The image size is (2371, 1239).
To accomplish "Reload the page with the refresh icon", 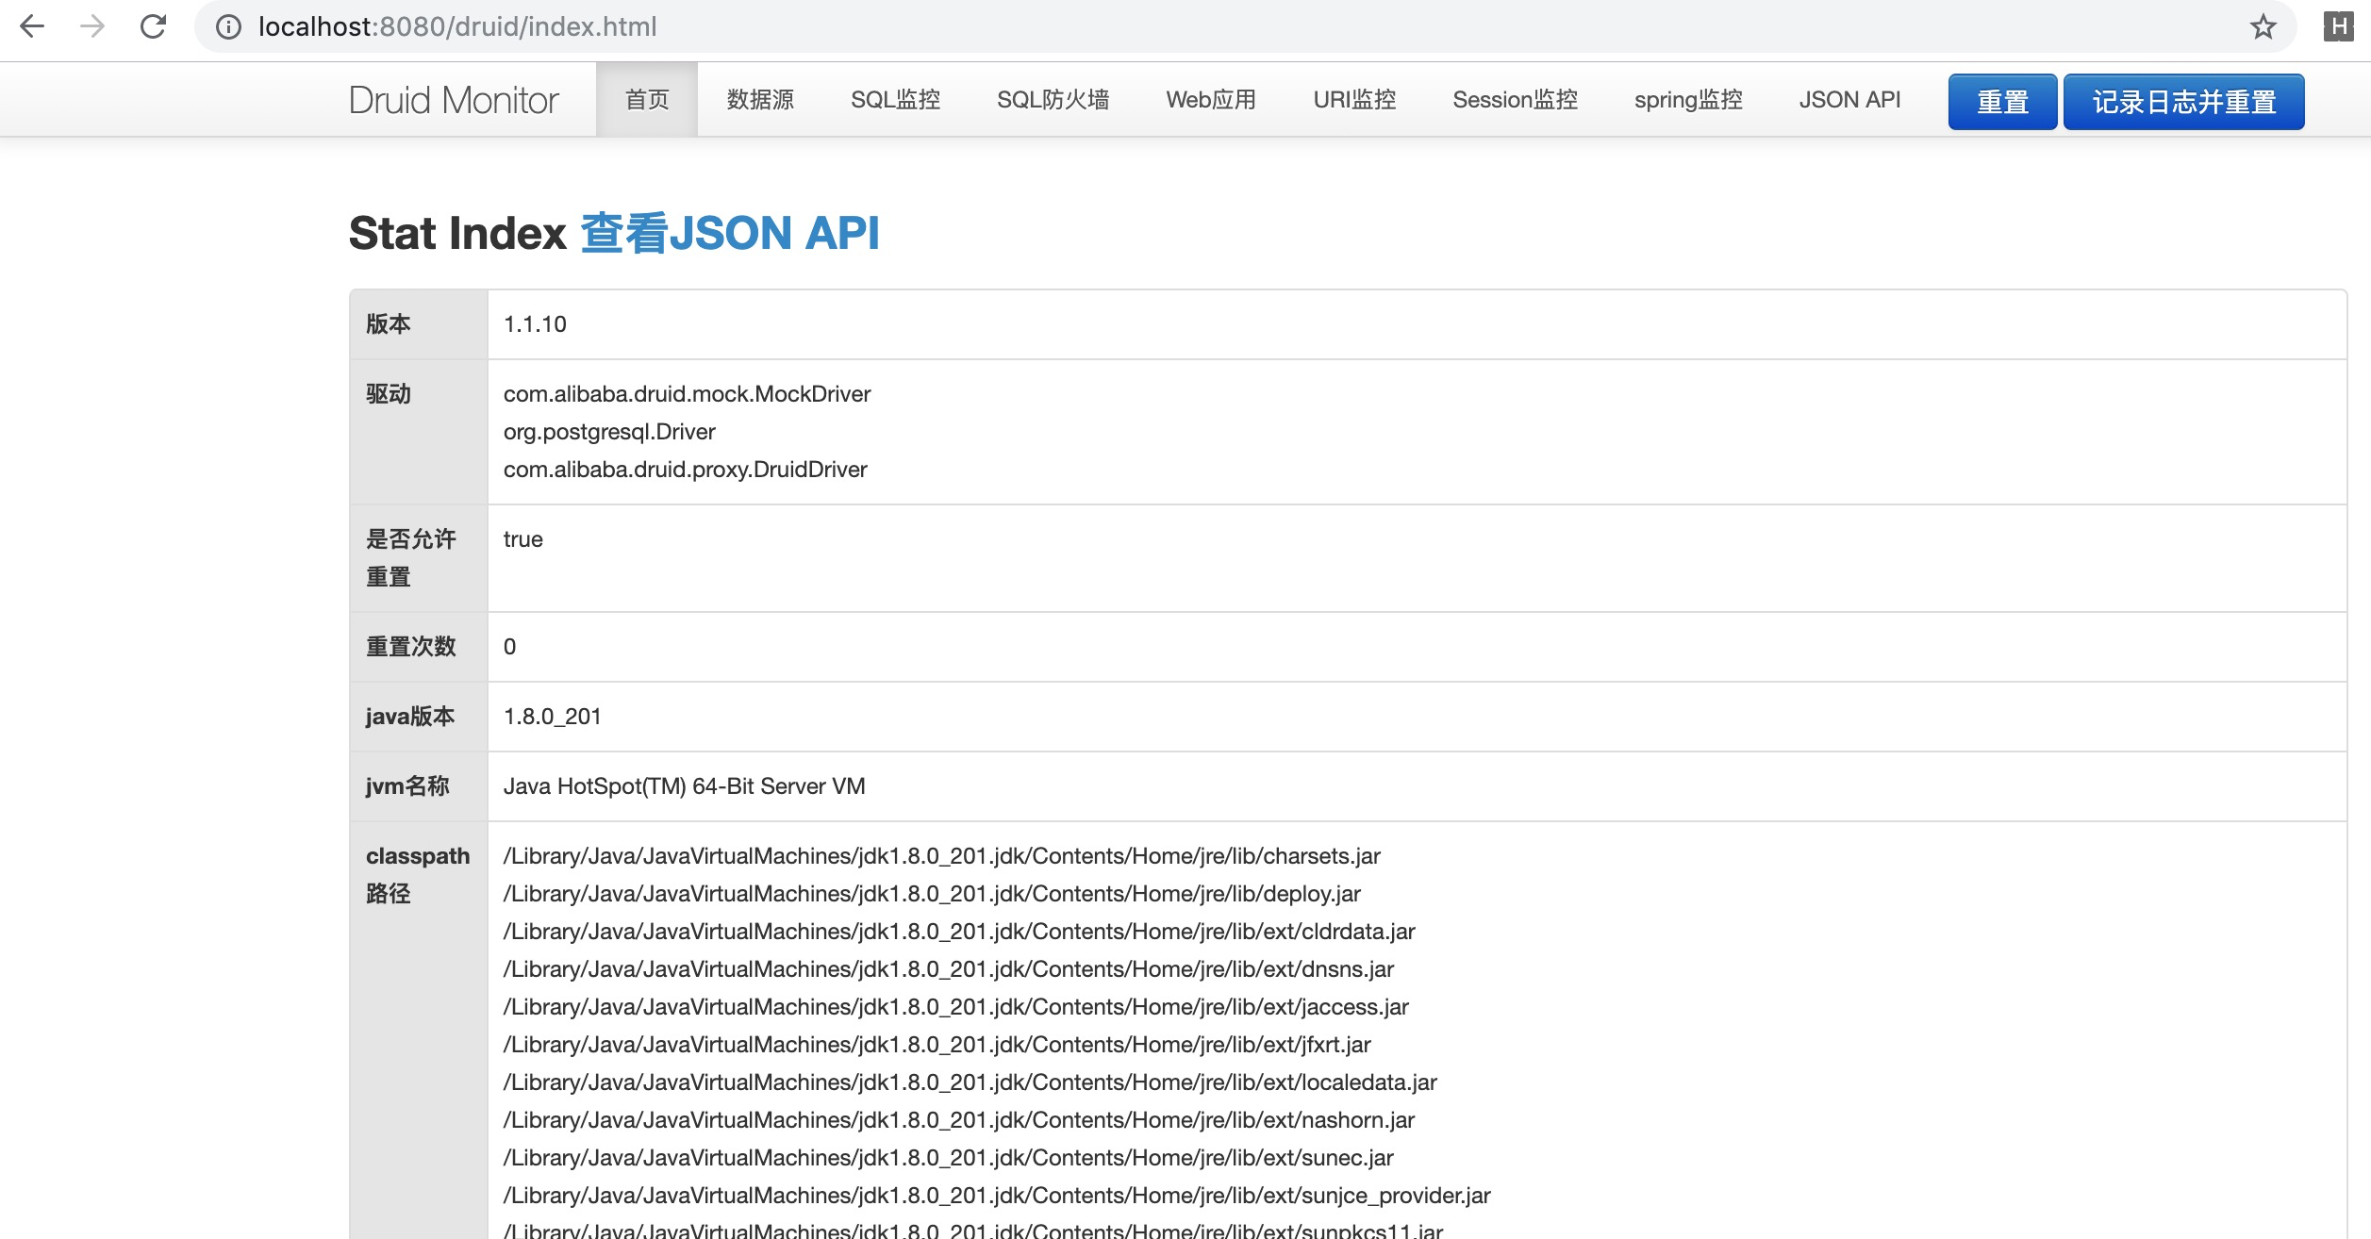I will point(153,26).
